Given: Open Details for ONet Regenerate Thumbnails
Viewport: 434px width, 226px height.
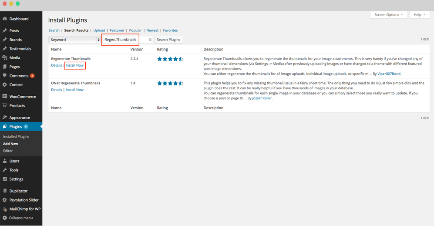Looking at the screenshot, I should 56,90.
